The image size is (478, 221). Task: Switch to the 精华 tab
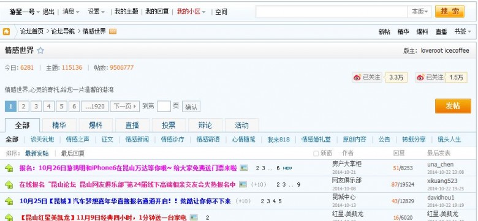point(59,125)
